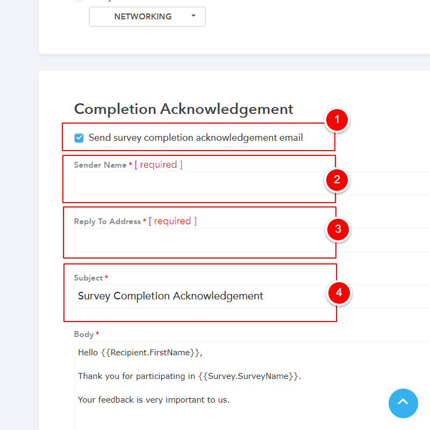Click the Reply To Address field label
The height and width of the screenshot is (430, 430).
click(x=107, y=221)
